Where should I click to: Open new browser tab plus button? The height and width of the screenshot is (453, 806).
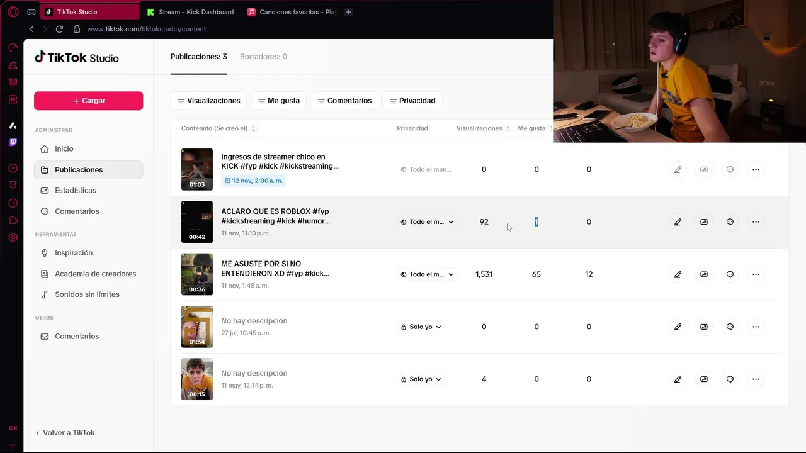click(348, 12)
